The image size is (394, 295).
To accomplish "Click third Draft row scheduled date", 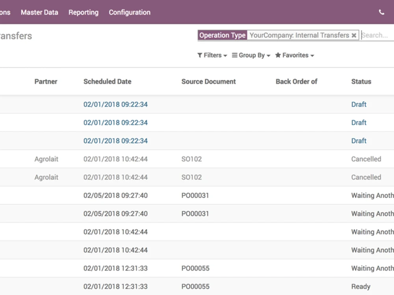I will (115, 141).
